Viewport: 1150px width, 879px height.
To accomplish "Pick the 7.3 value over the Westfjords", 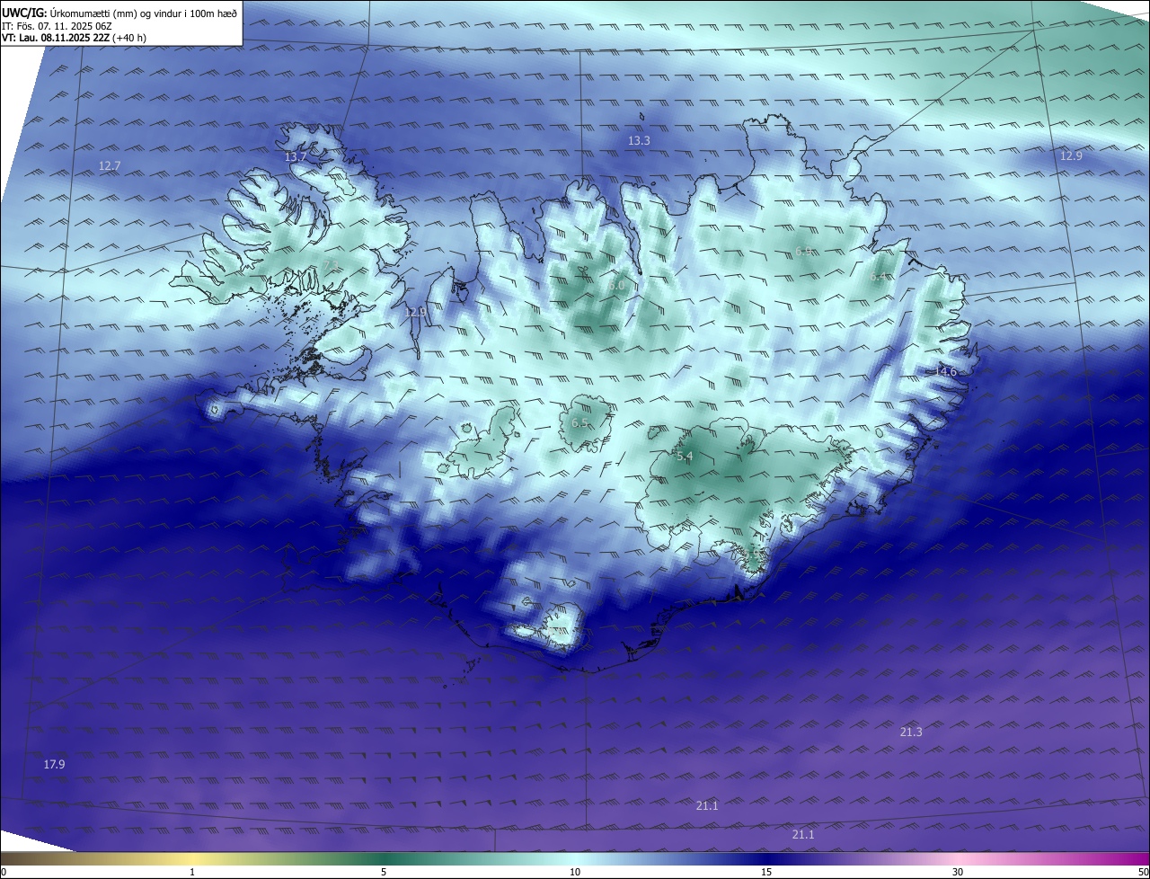I will 331,264.
